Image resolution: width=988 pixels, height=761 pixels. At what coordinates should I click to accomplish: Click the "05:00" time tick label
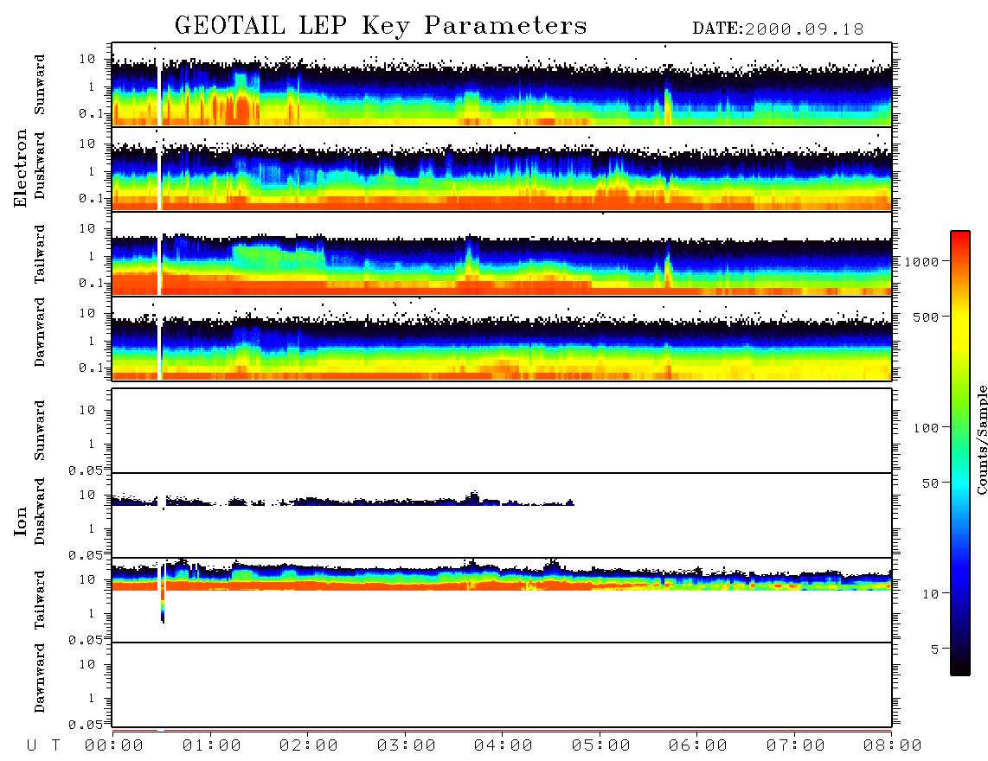coord(601,746)
